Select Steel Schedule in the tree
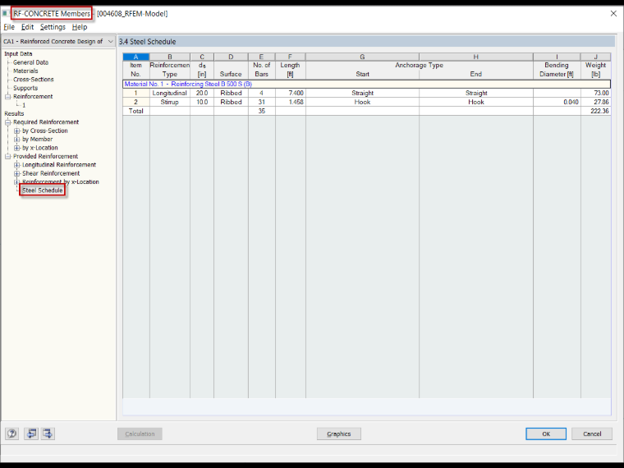Viewport: 624px width, 468px height. pos(42,190)
